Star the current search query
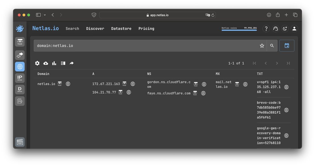Image resolution: width=315 pixels, height=166 pixels. click(262, 46)
